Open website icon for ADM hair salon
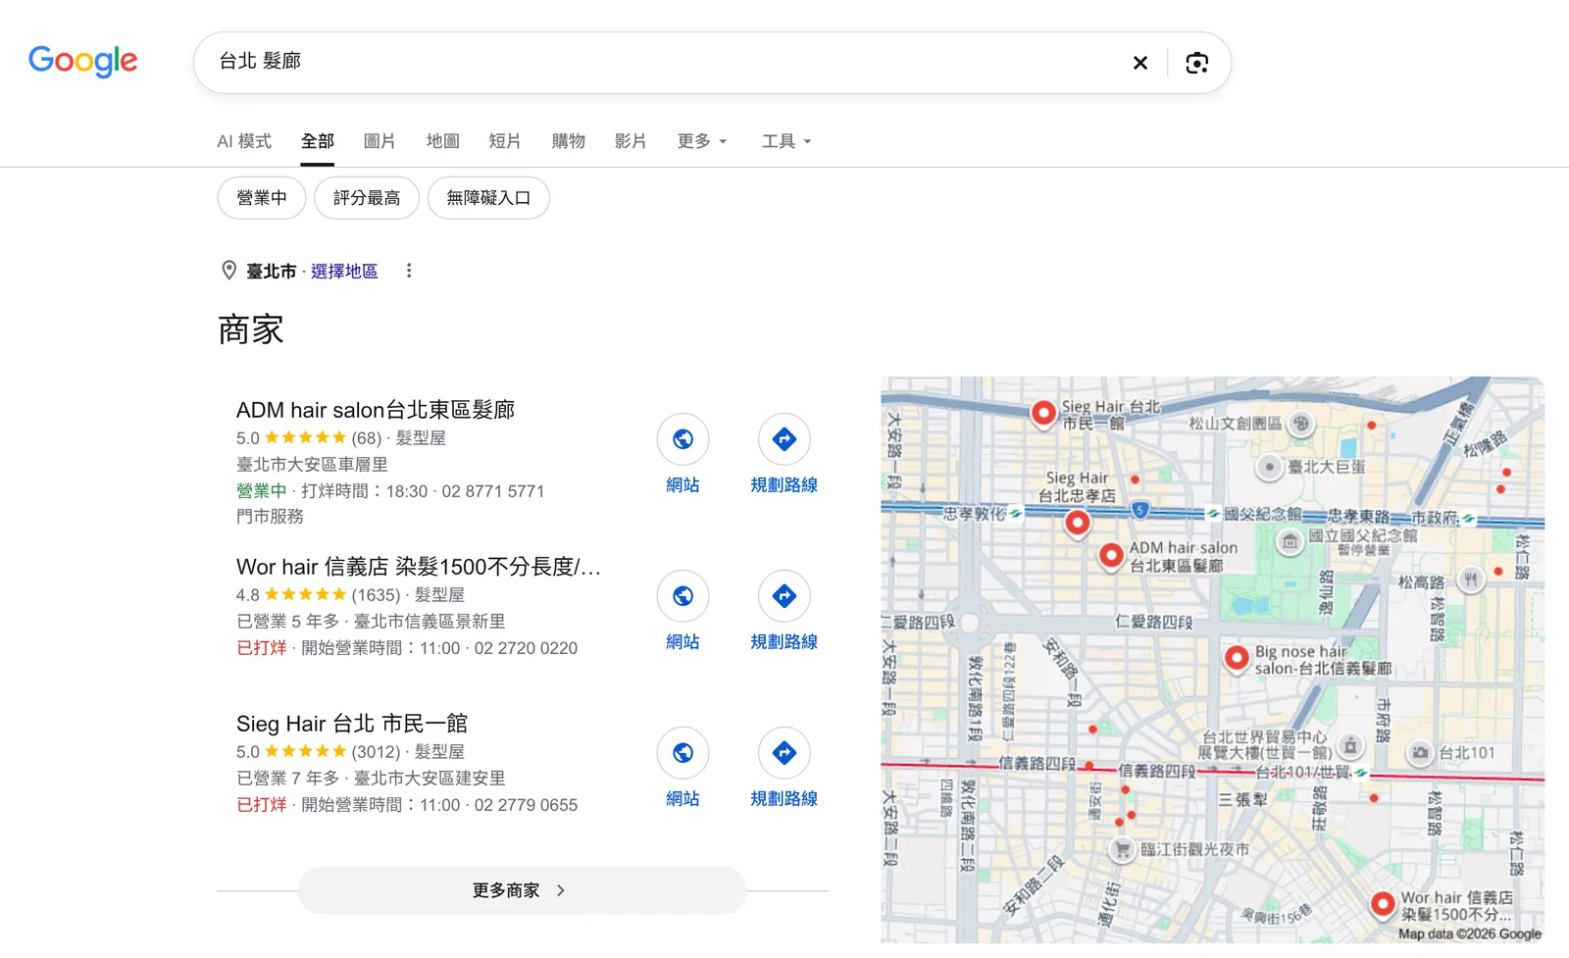The image size is (1569, 958). [683, 439]
